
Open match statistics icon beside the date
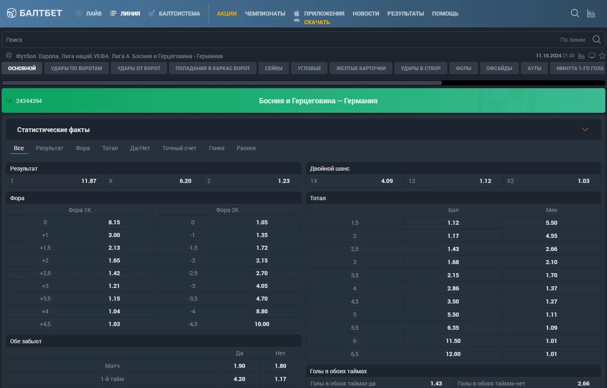pyautogui.click(x=582, y=56)
